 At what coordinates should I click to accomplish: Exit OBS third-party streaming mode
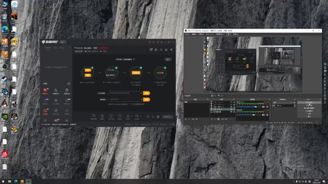[x=168, y=59]
